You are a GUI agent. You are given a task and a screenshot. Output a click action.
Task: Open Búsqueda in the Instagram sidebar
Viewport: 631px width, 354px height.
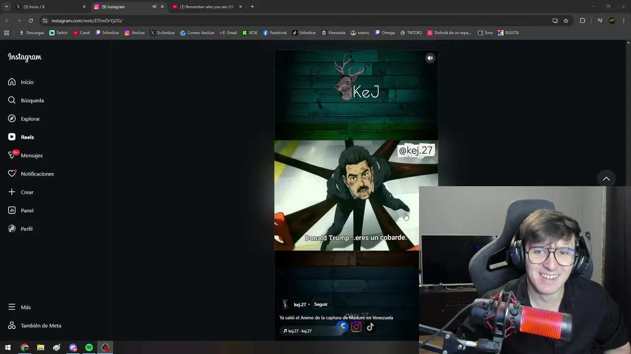26,100
